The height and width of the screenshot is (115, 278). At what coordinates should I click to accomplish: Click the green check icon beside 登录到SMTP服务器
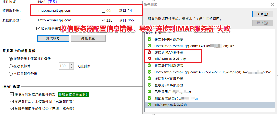(x=150, y=85)
